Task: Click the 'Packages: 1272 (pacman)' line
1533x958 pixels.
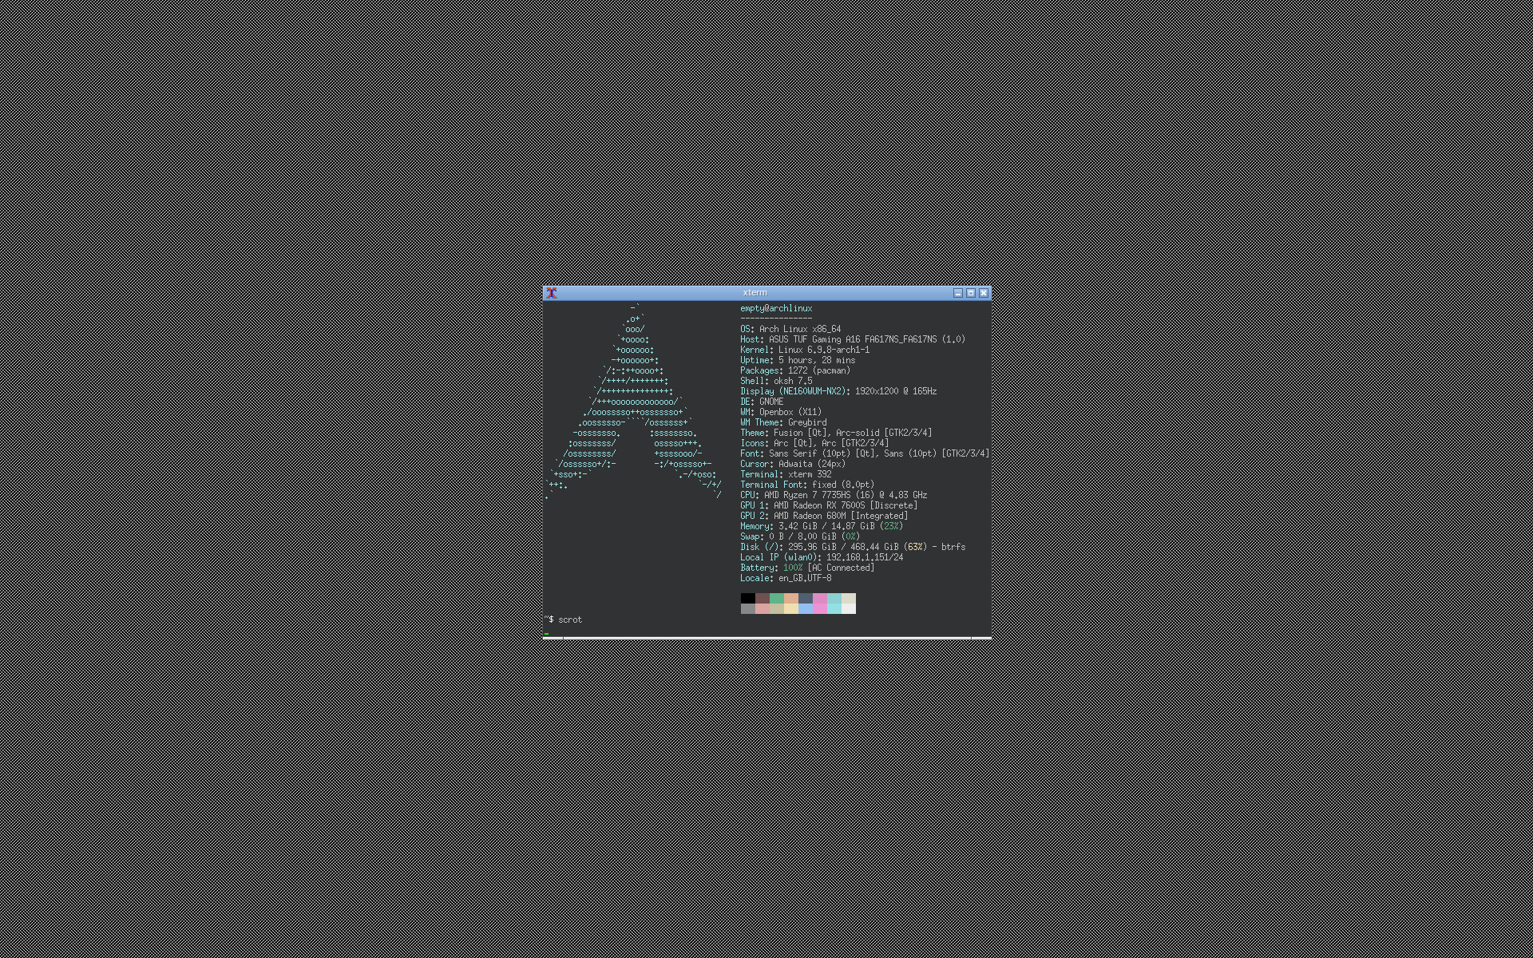Action: (x=795, y=370)
